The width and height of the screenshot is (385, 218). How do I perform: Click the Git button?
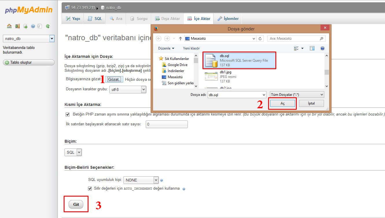(x=76, y=204)
